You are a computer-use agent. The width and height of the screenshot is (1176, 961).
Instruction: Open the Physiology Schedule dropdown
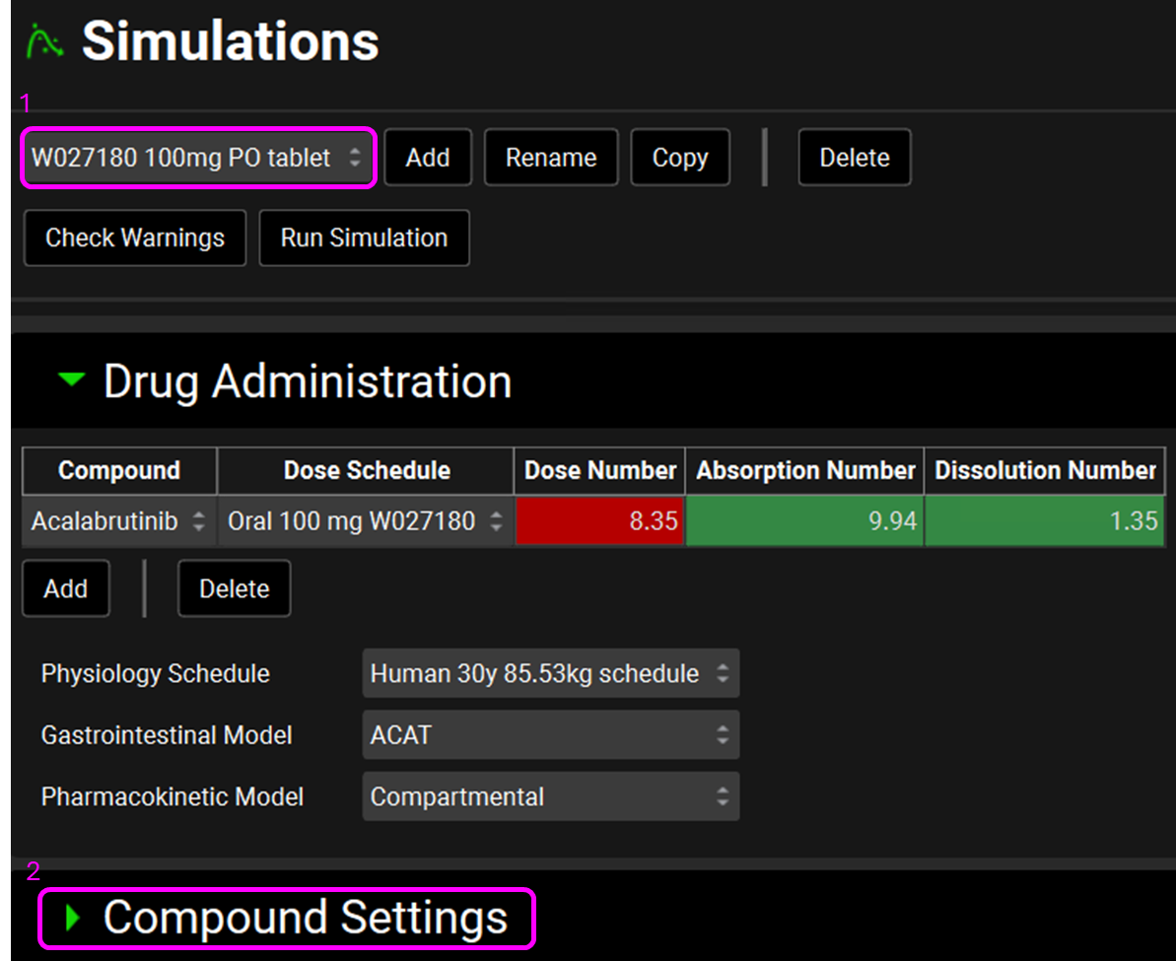coord(550,674)
